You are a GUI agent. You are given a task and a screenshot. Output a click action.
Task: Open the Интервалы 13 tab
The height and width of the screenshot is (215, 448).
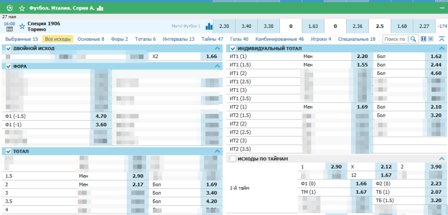click(x=179, y=39)
